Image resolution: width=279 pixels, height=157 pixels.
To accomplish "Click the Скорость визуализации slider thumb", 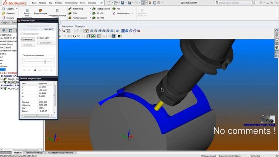I will (x=45, y=61).
